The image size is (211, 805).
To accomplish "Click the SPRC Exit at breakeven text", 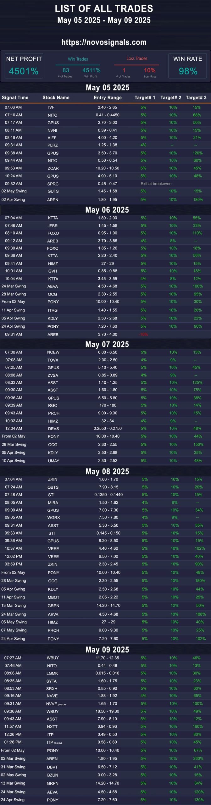I will 156,184.
